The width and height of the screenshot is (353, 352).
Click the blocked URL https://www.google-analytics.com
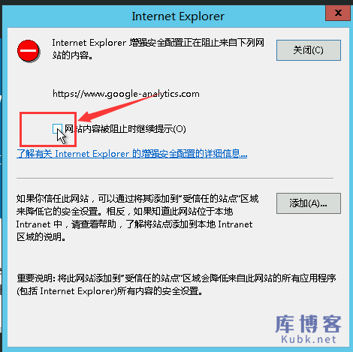click(x=126, y=94)
